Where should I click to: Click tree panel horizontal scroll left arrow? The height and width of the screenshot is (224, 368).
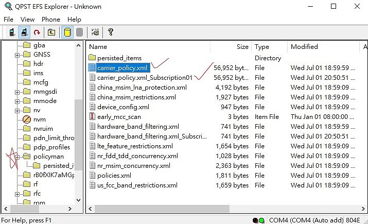(x=6, y=209)
